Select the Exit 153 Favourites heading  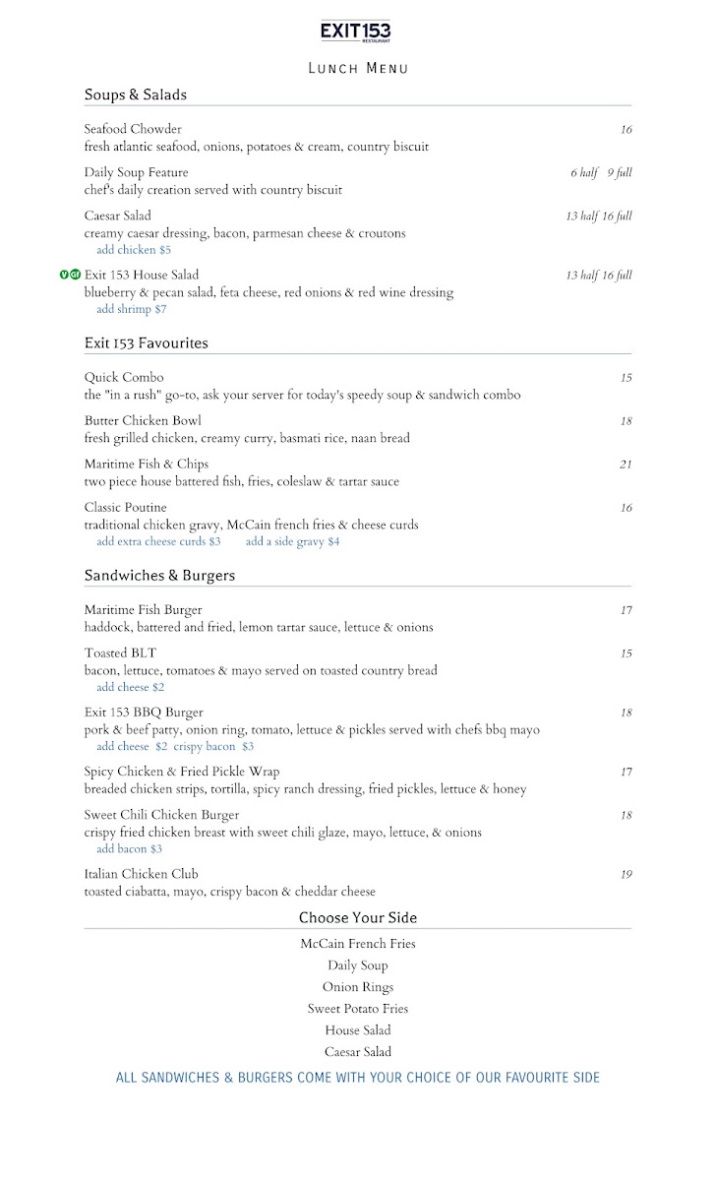coord(147,343)
